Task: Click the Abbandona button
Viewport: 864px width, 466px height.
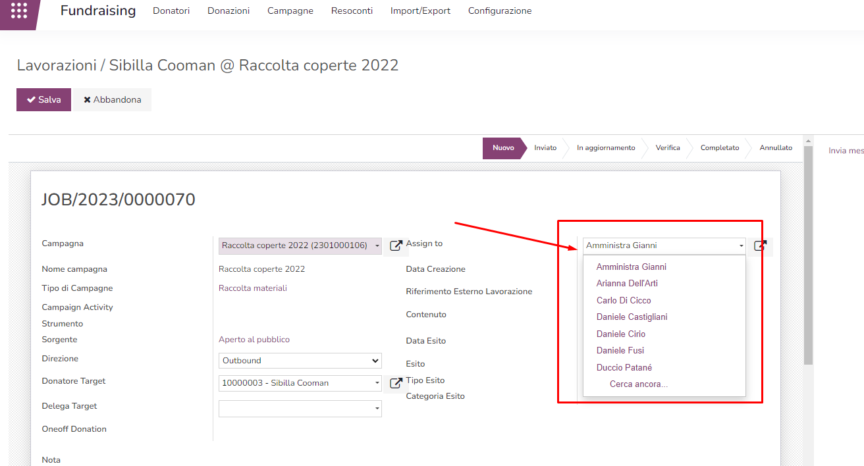Action: [x=112, y=99]
